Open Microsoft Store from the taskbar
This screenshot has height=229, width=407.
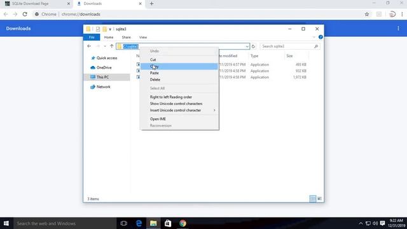tap(168, 223)
